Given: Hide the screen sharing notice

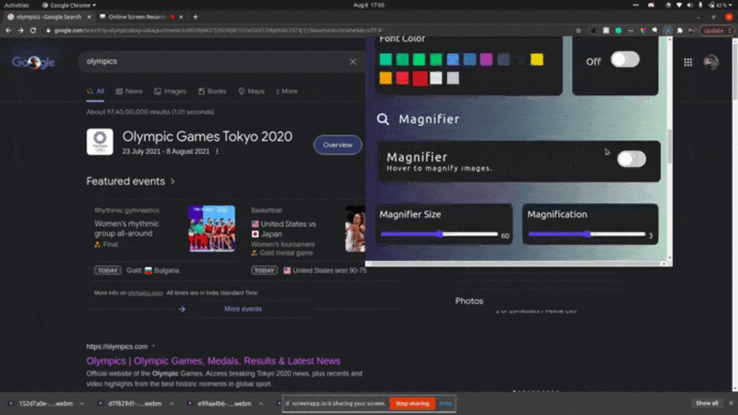Looking at the screenshot, I should [x=445, y=403].
